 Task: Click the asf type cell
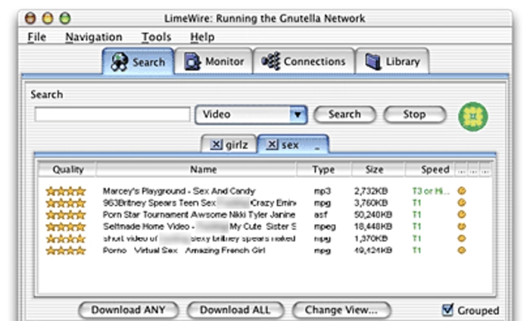320,215
